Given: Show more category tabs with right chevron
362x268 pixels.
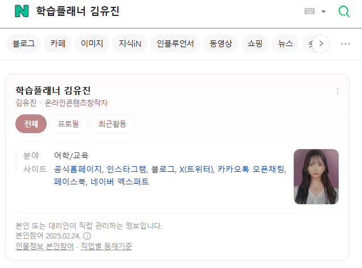Looking at the screenshot, I should click(x=321, y=44).
